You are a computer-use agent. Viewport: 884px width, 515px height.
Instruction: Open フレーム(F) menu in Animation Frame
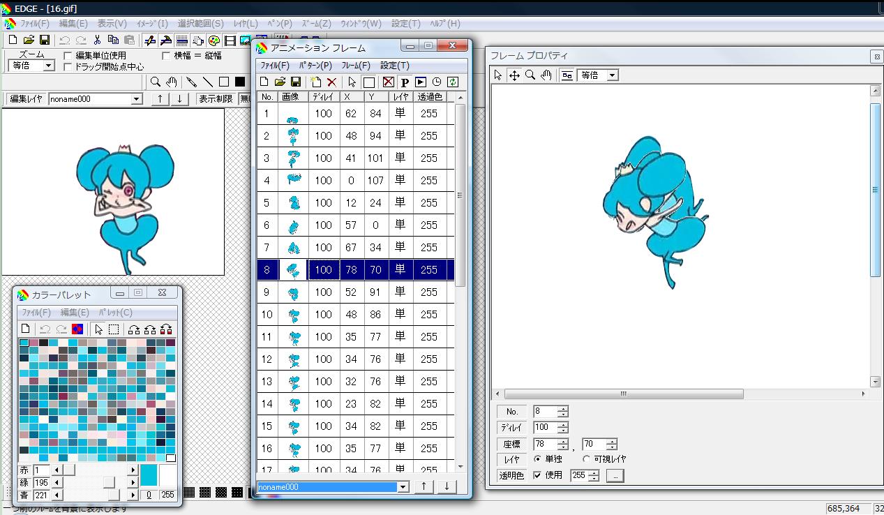click(x=356, y=65)
